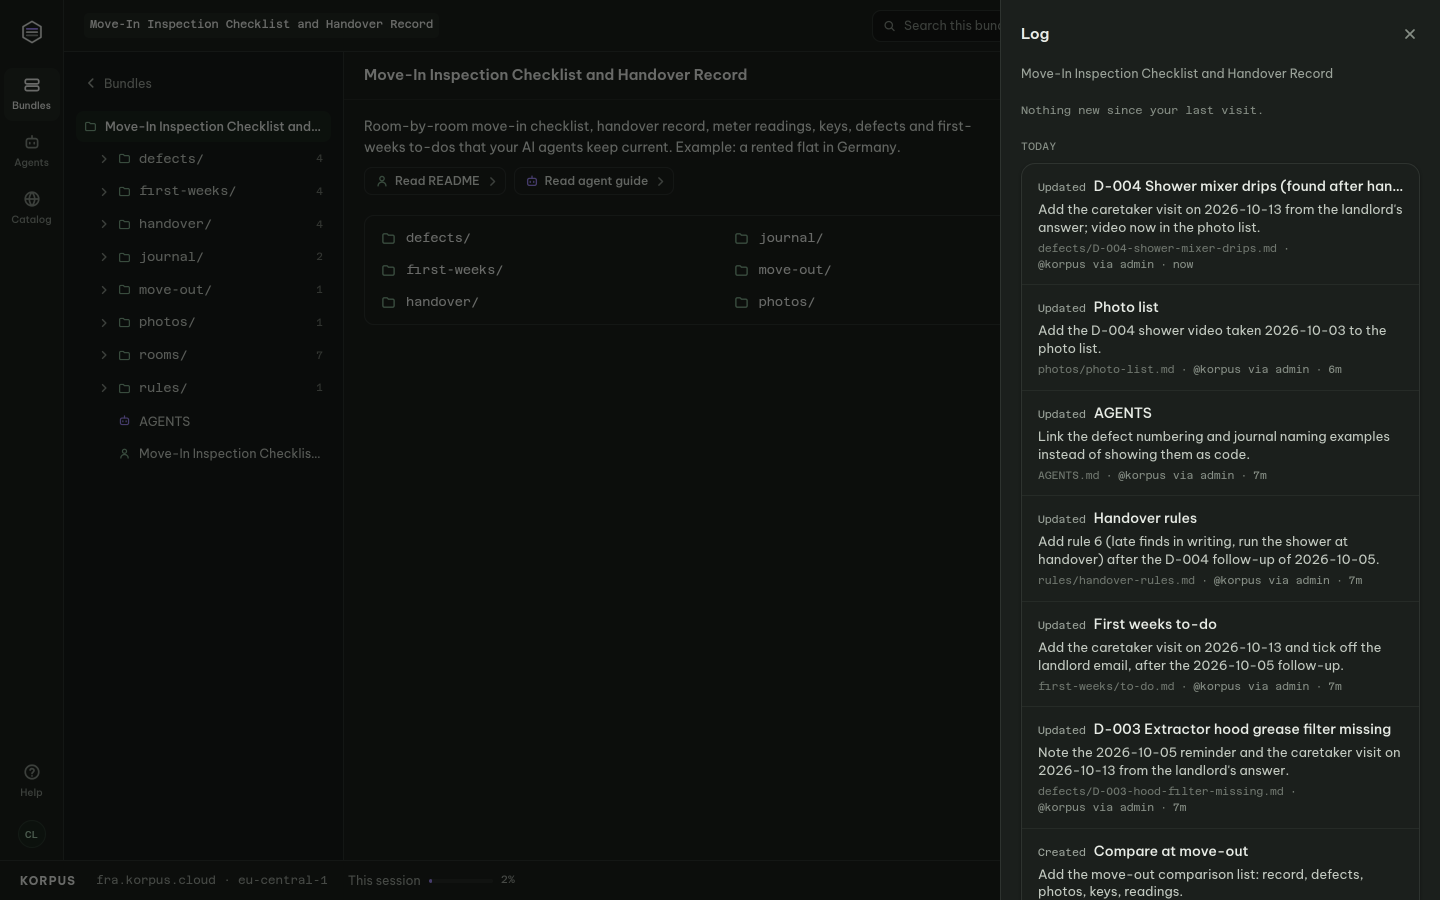Open handover/ folder card in main pane
Viewport: 1440px width, 900px height.
click(429, 302)
